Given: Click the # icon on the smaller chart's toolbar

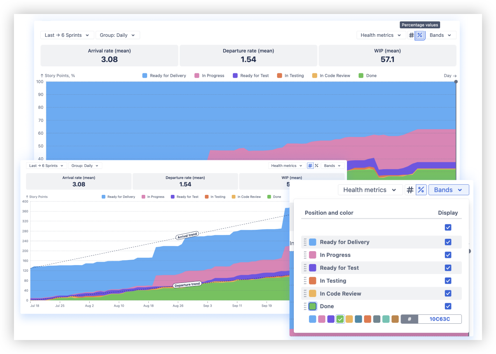Looking at the screenshot, I should (310, 165).
